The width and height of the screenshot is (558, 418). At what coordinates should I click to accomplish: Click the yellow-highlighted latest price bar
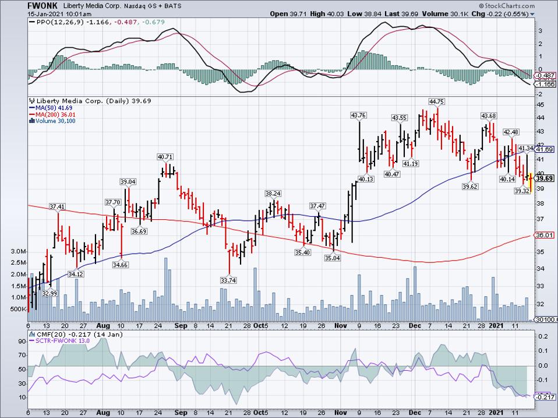coord(531,182)
